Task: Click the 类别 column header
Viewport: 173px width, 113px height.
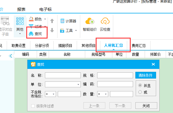Action: tap(43, 54)
